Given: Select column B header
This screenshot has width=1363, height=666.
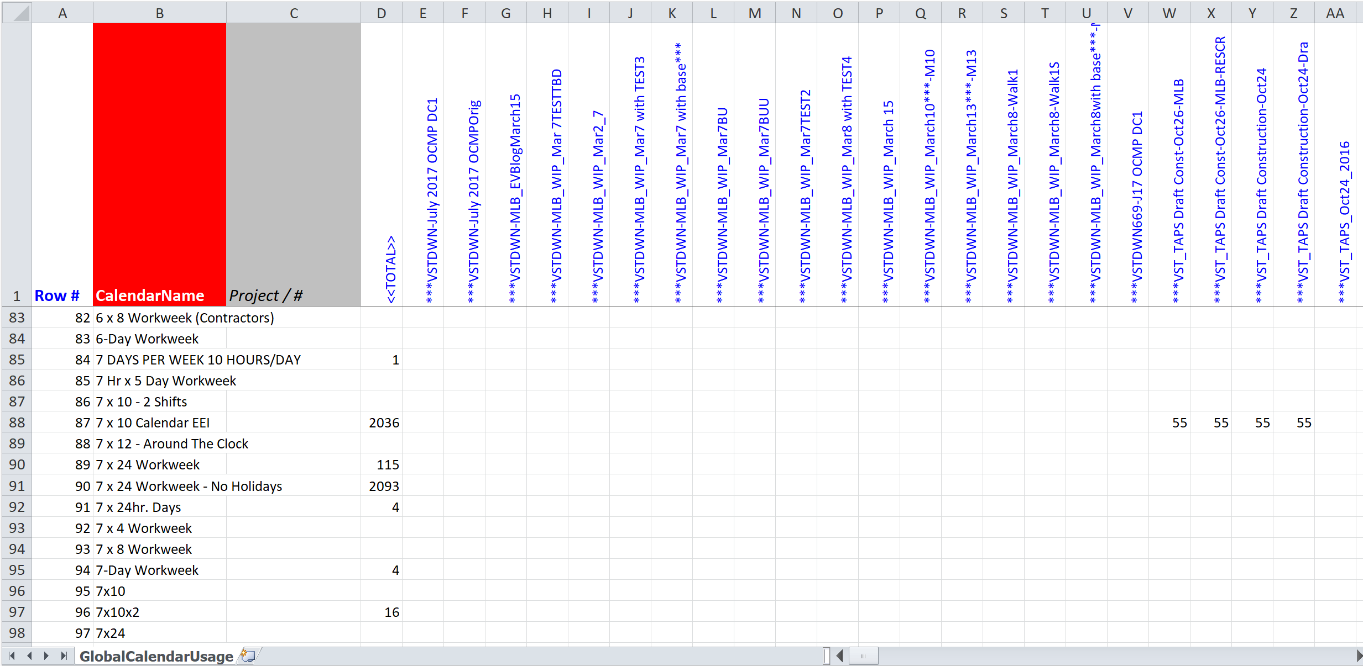Looking at the screenshot, I should click(159, 12).
